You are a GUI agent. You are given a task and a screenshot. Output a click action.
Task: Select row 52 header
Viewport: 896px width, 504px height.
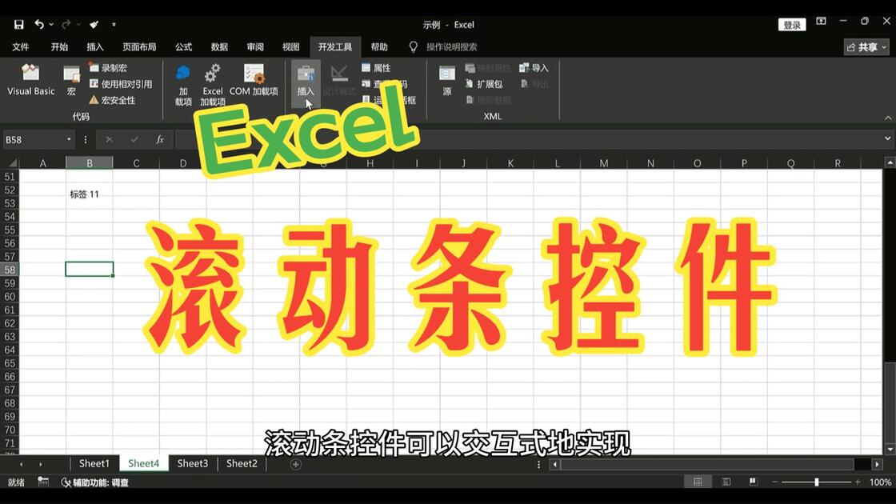pyautogui.click(x=10, y=190)
